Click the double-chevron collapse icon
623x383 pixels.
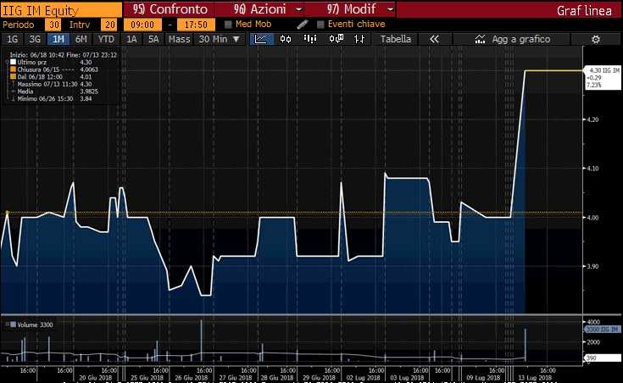[x=434, y=39]
